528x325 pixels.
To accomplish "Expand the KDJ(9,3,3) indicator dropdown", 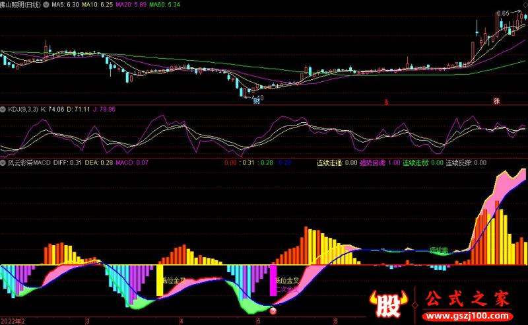I will pyautogui.click(x=3, y=109).
